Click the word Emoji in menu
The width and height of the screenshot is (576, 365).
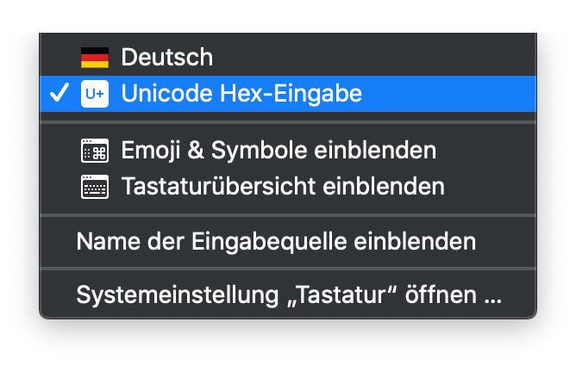pos(151,151)
